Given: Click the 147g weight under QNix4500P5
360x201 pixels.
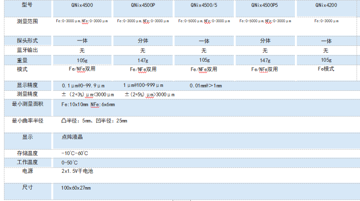Looking at the screenshot, I should tap(265, 60).
